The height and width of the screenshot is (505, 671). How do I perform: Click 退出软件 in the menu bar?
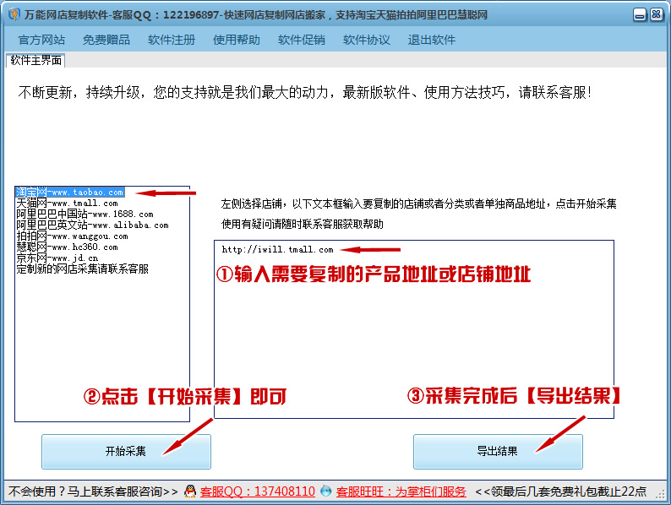(x=431, y=41)
